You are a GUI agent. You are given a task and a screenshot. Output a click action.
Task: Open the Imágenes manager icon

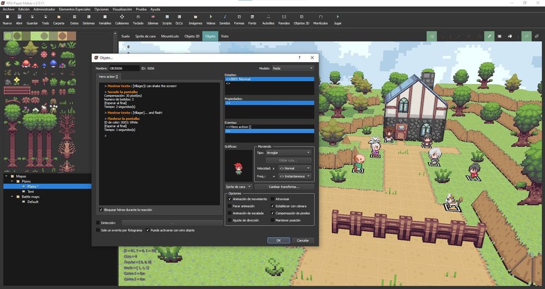coord(195,16)
